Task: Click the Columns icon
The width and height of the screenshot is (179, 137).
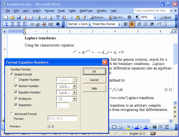Action: (x=129, y=17)
